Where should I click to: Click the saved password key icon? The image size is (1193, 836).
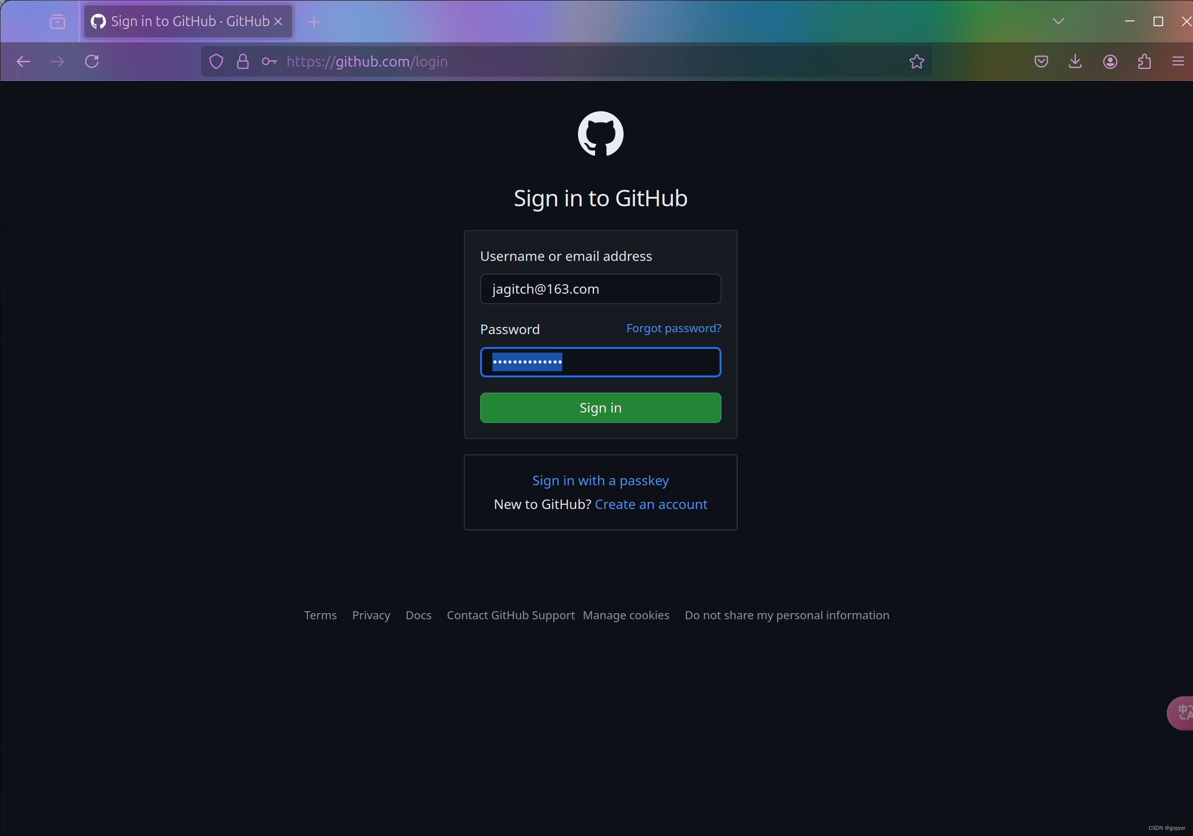click(x=269, y=61)
